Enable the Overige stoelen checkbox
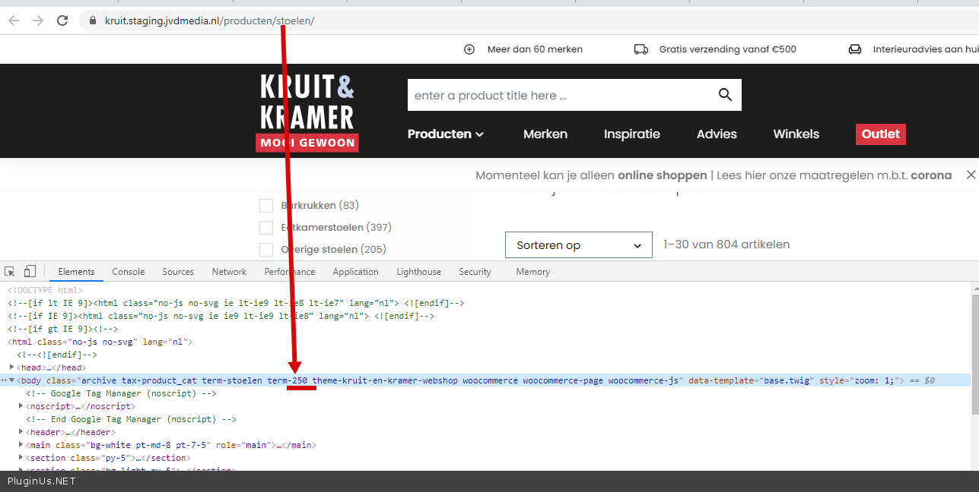This screenshot has width=979, height=492. pos(266,250)
